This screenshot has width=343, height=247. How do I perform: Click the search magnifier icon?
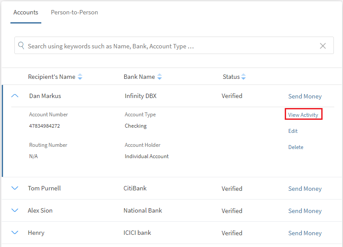pyautogui.click(x=21, y=46)
